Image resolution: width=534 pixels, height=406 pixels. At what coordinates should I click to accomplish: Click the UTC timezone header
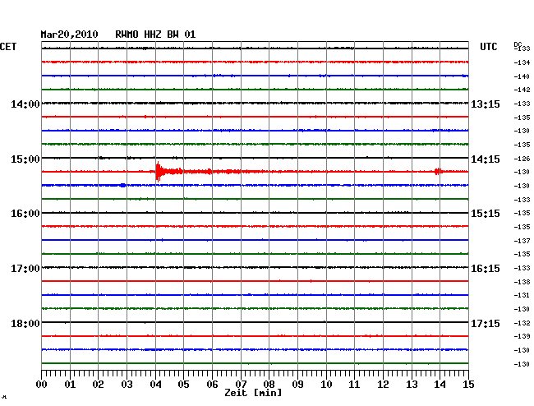pos(489,47)
